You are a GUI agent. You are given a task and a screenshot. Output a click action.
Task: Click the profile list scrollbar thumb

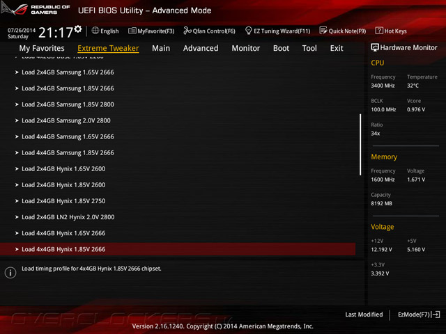[x=360, y=145]
